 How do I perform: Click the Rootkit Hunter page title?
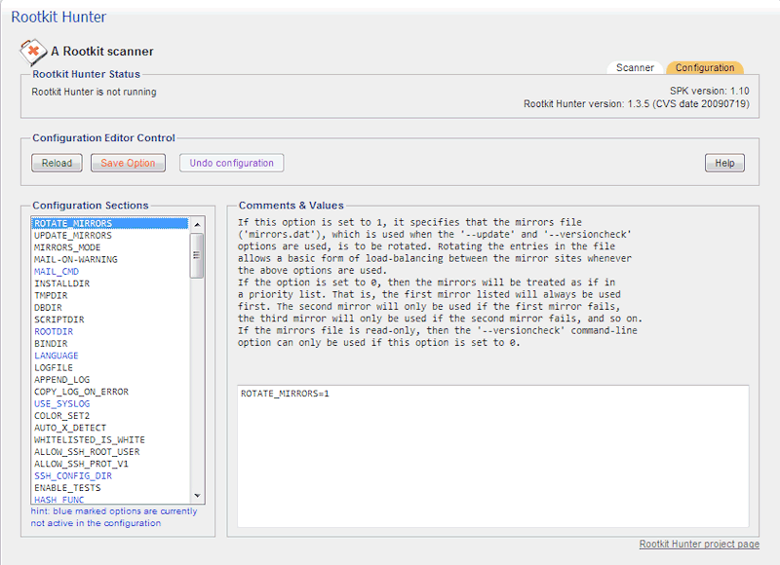[58, 17]
